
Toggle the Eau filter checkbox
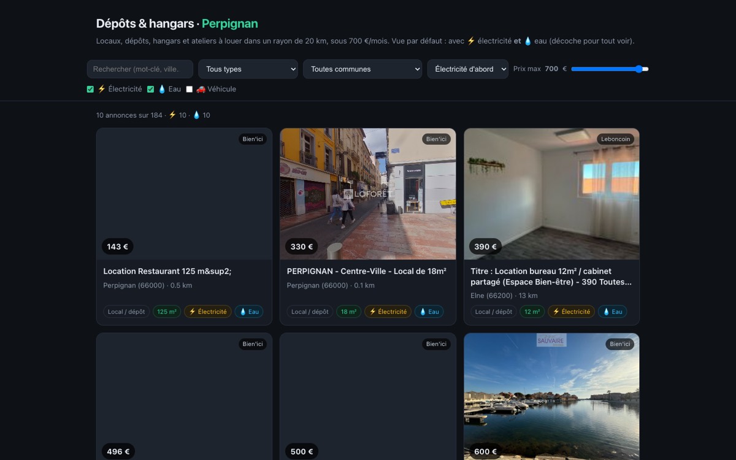click(150, 89)
